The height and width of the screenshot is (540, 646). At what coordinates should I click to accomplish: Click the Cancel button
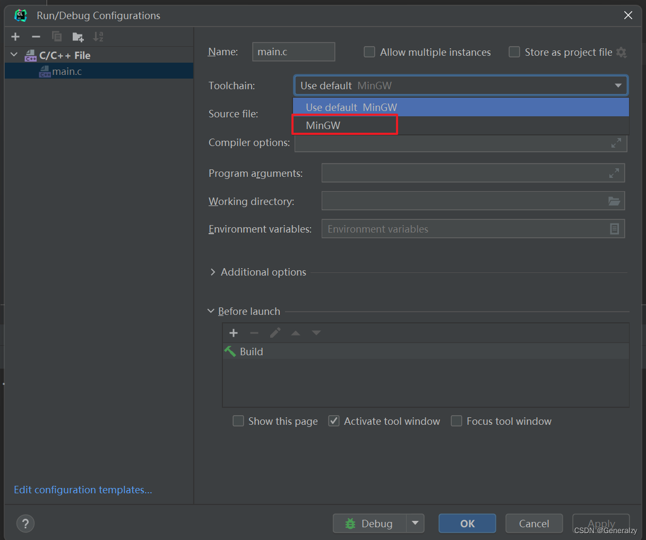click(534, 524)
